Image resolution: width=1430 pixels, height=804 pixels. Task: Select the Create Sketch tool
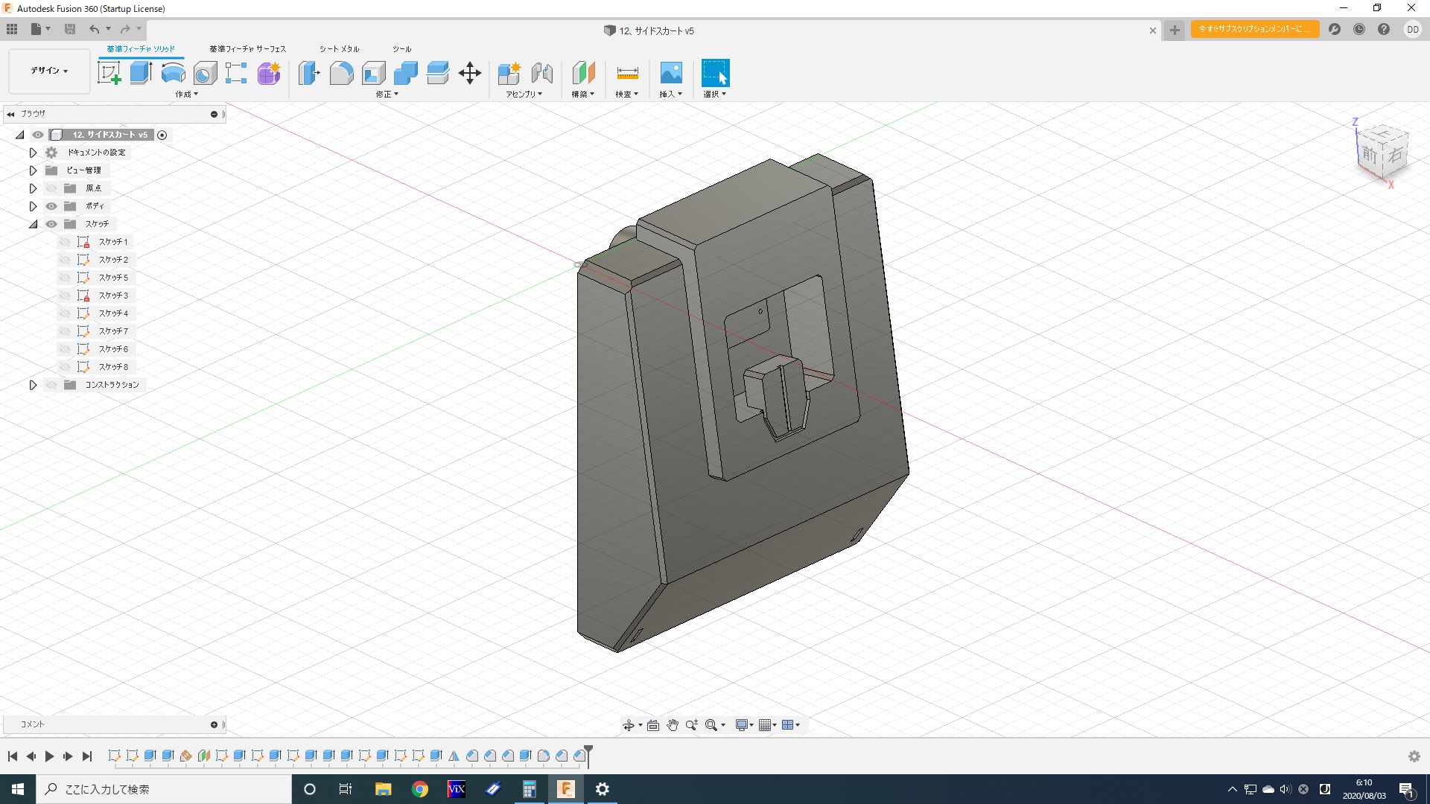point(109,73)
